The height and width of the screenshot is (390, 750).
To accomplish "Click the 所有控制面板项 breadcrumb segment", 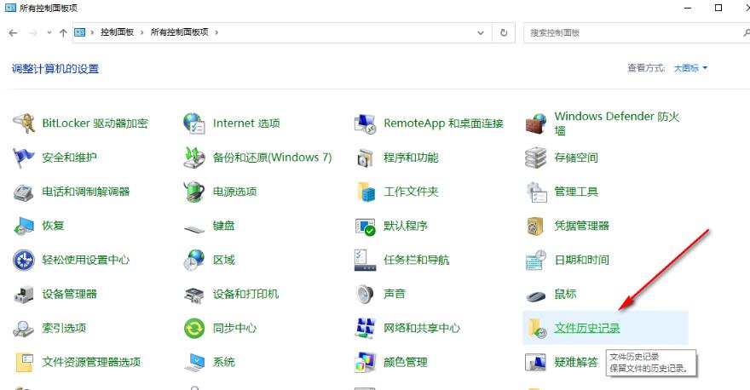I will click(179, 32).
